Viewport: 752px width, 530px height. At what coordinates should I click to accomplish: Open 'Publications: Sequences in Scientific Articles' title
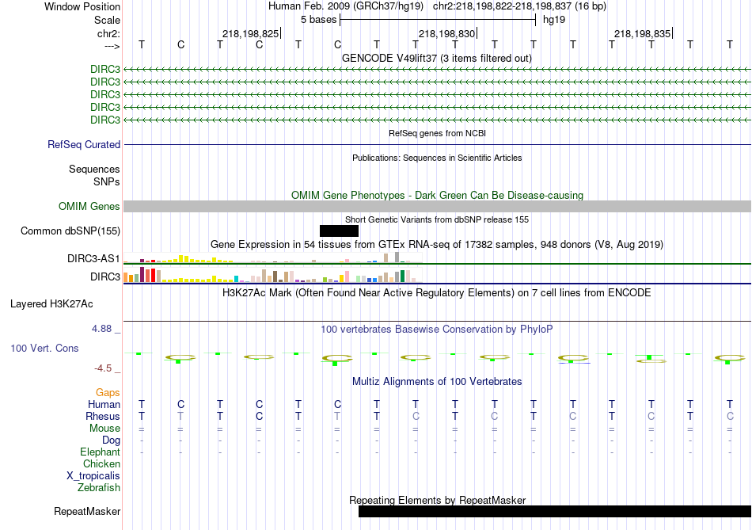click(x=437, y=158)
